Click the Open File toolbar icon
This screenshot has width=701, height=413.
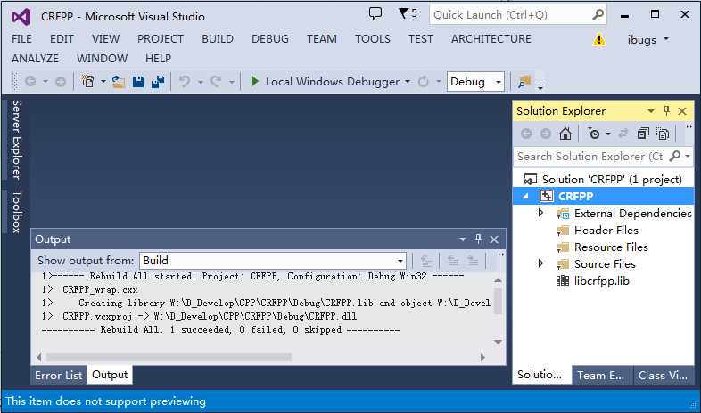(x=118, y=82)
